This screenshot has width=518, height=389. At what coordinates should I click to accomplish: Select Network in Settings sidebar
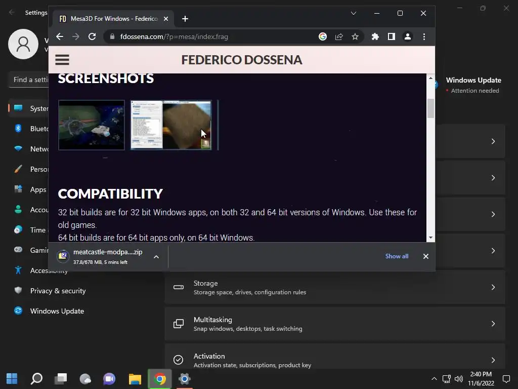pyautogui.click(x=29, y=149)
